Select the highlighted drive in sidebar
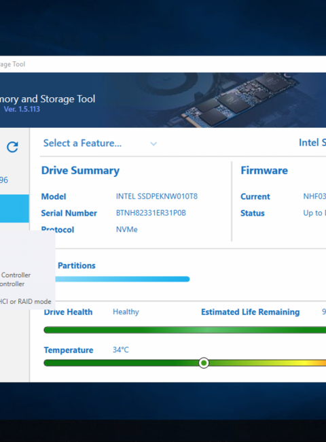326x442 pixels. pyautogui.click(x=14, y=208)
